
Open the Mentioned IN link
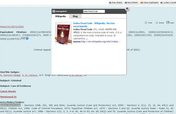[8, 97]
